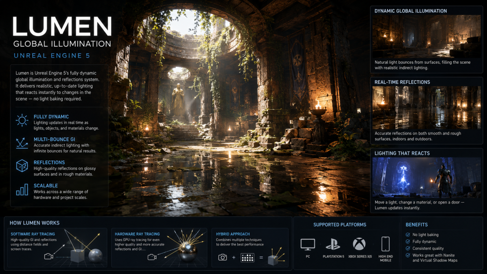Click the Consistent quality text
The width and height of the screenshot is (487, 274).
pos(428,248)
